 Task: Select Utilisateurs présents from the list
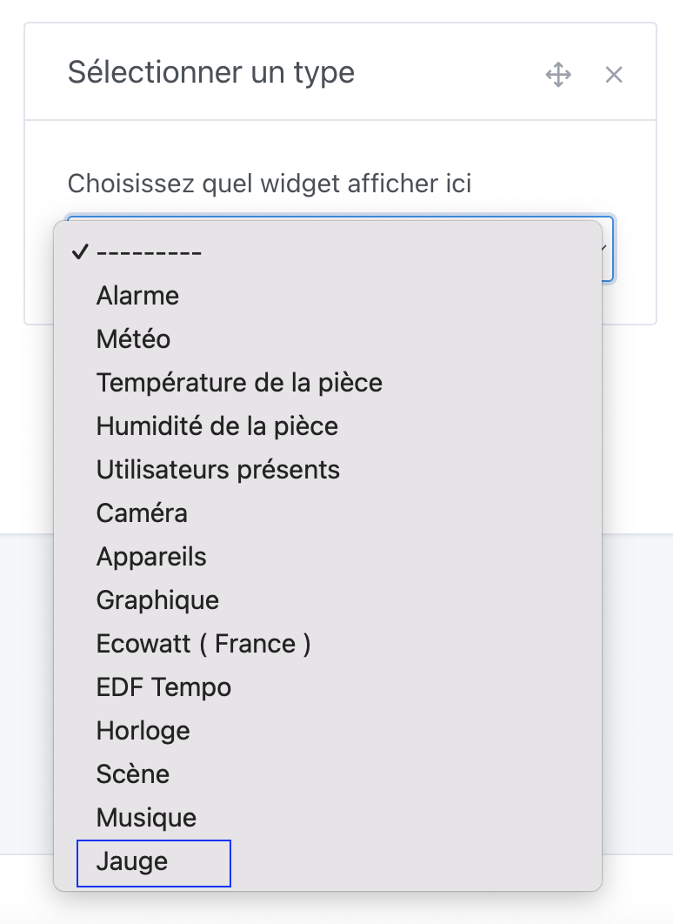pyautogui.click(x=219, y=469)
